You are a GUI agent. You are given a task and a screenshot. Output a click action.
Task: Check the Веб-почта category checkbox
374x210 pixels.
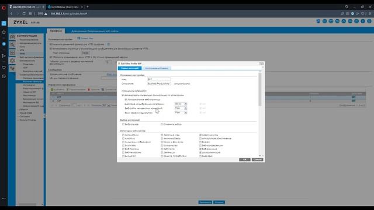pyautogui.click(x=162, y=149)
